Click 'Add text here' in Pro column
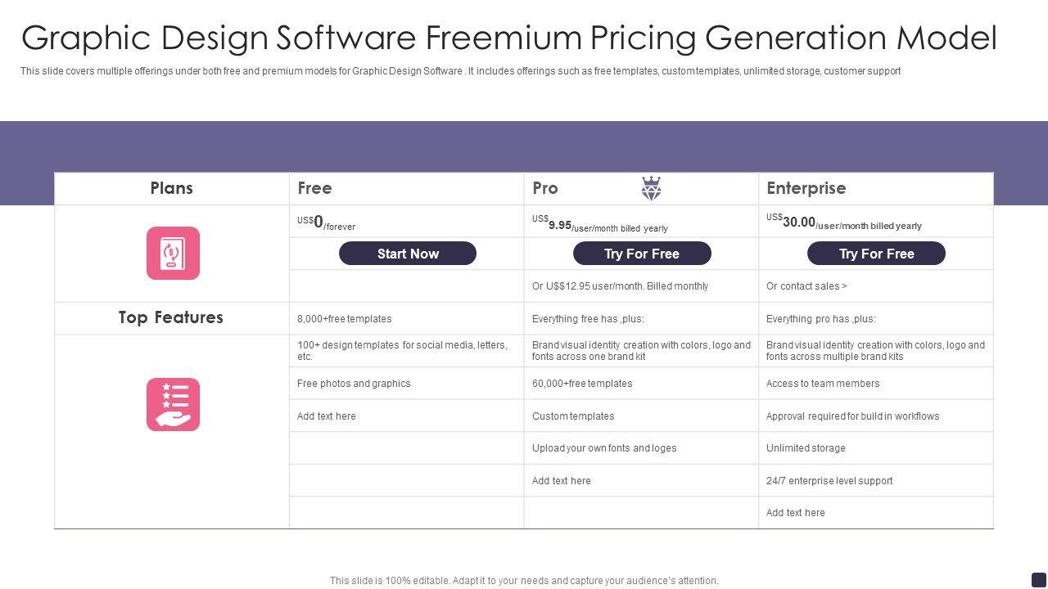The width and height of the screenshot is (1048, 589). 562,481
